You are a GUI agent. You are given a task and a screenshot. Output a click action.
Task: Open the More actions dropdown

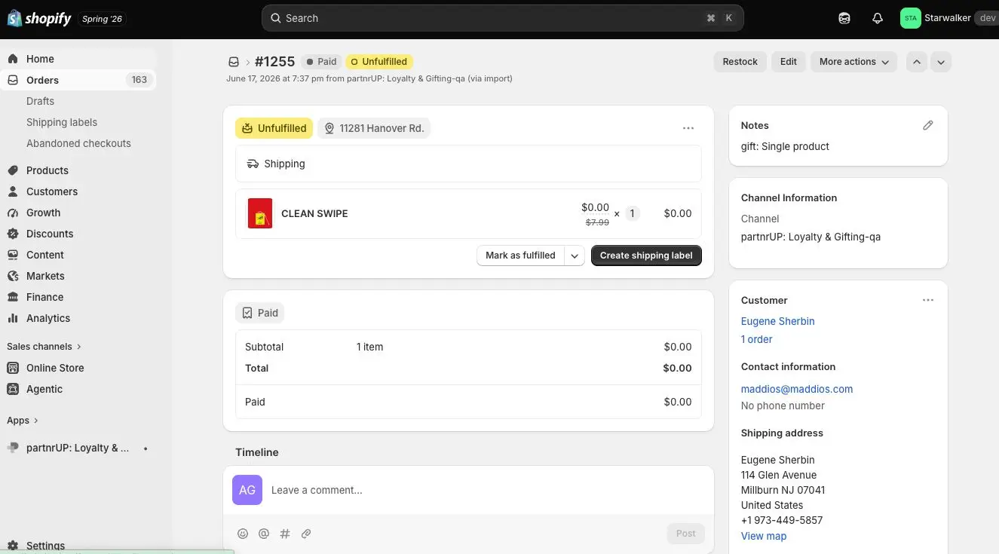(x=853, y=62)
